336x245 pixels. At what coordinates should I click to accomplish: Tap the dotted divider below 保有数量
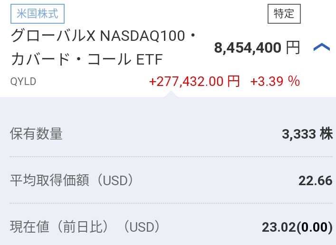click(171, 157)
